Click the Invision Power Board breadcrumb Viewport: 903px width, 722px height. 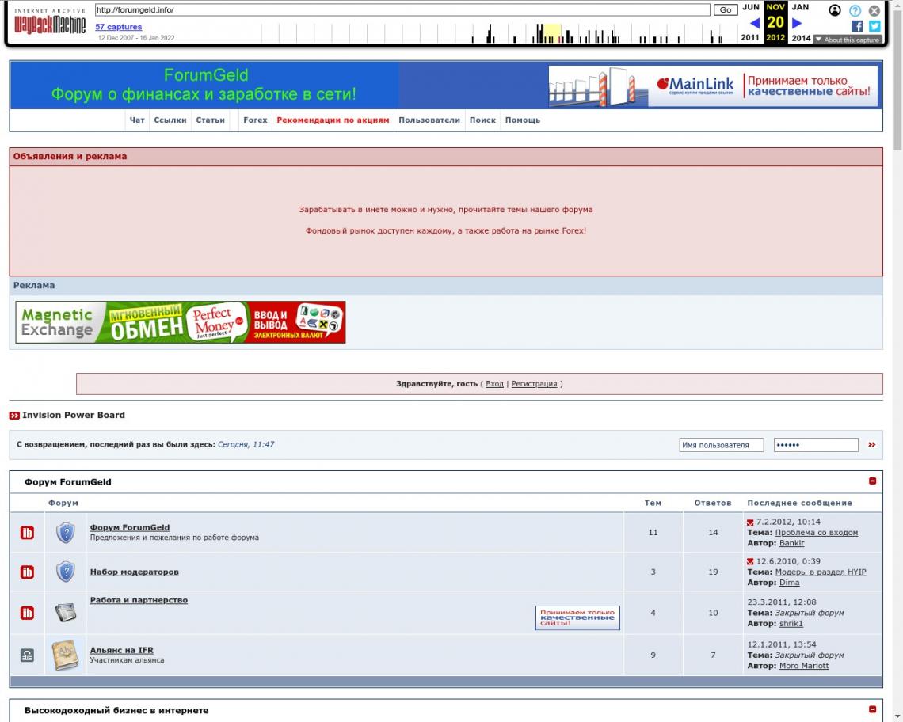coord(73,415)
